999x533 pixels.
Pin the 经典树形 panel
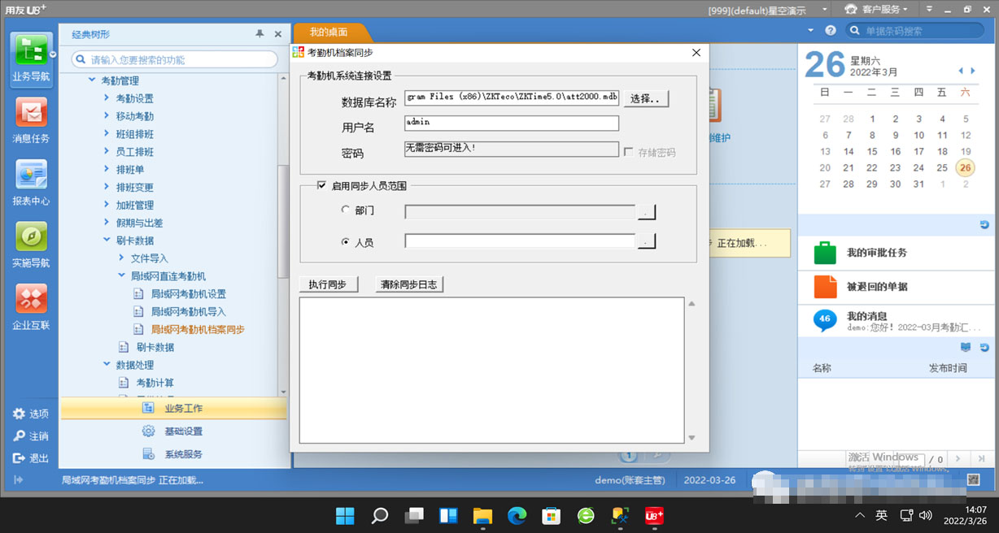point(260,34)
